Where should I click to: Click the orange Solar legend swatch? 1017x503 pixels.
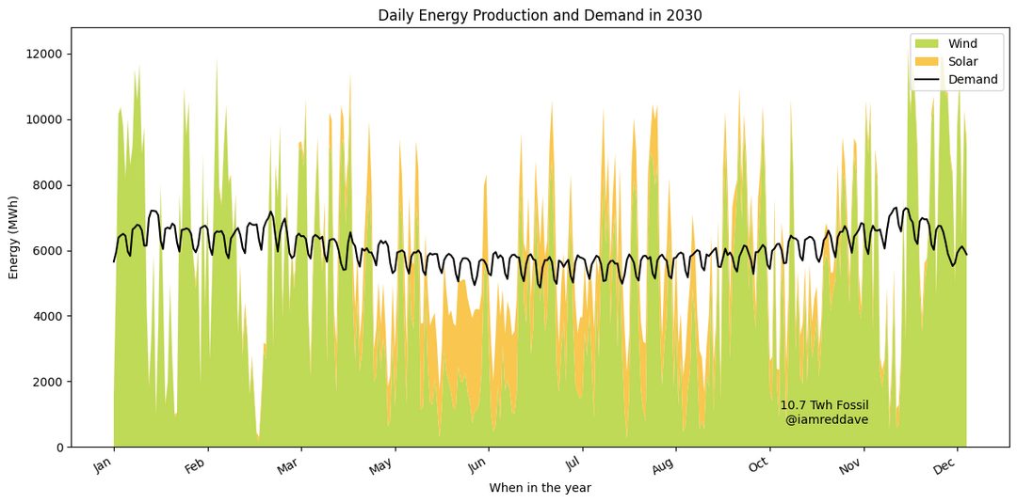pyautogui.click(x=928, y=62)
